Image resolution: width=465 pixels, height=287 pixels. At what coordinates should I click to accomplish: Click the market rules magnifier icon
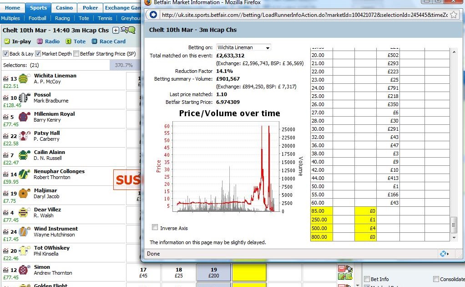point(124,30)
